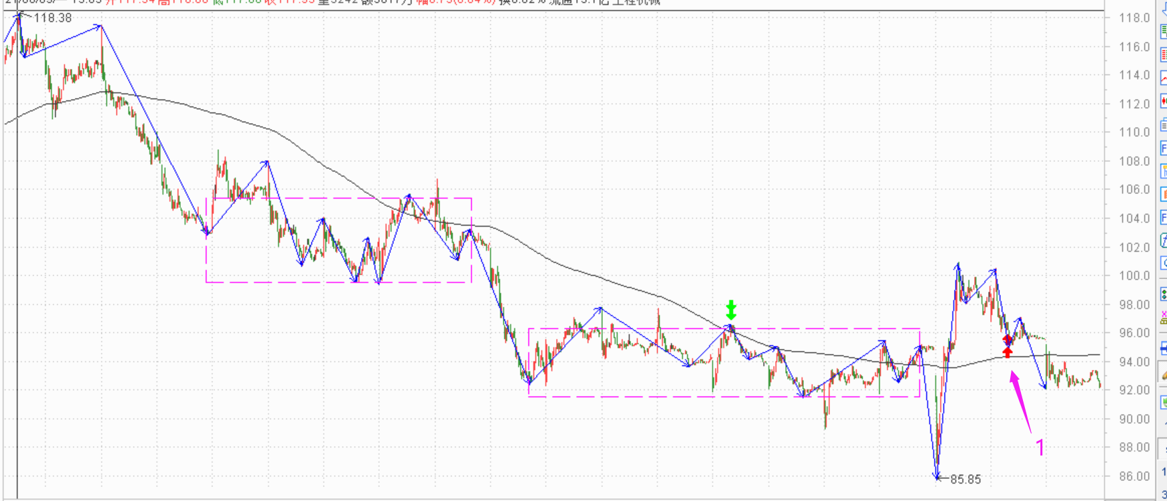Select the pencil drawing tool icon
This screenshot has height=501, width=1167.
(x=1163, y=375)
